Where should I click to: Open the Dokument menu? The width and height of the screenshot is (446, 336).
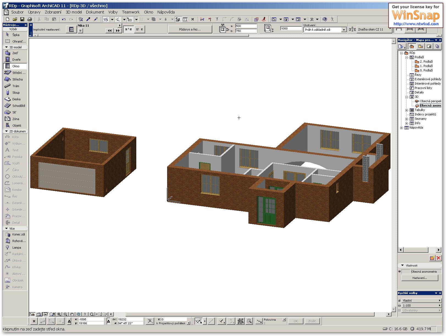click(95, 12)
